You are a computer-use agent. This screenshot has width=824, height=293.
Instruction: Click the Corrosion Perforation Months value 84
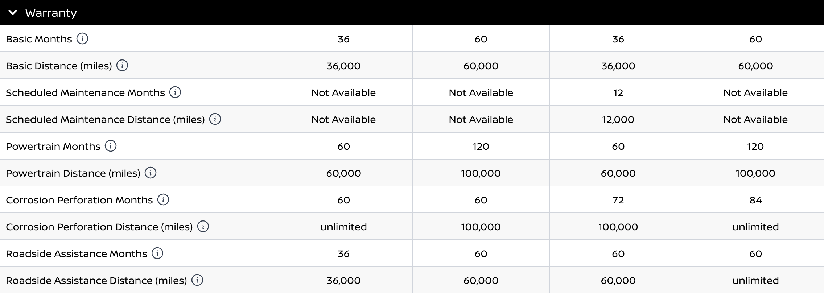pyautogui.click(x=755, y=200)
